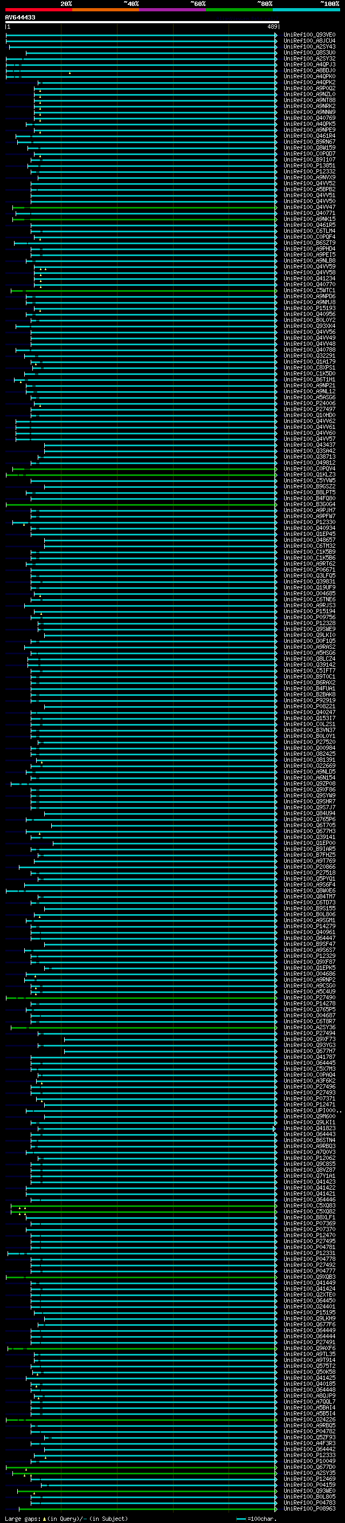Select label UniRef100_B9RN67

(x=309, y=142)
